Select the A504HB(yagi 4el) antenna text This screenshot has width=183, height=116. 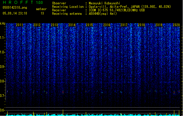[103, 14]
